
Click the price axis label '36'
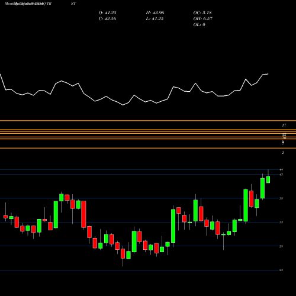click(281, 198)
